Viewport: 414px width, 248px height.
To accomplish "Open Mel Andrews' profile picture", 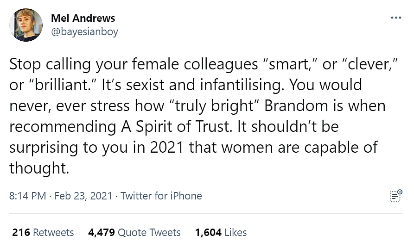I will click(26, 25).
